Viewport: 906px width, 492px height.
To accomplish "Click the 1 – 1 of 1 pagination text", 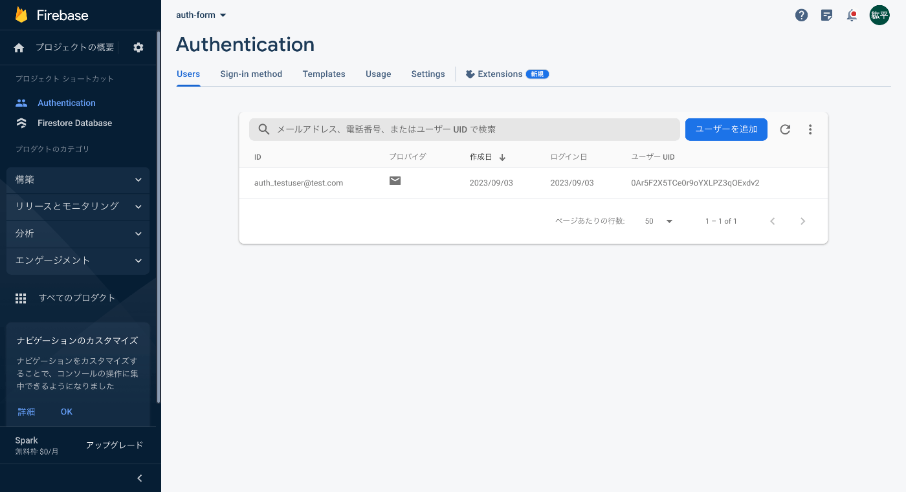I will [721, 221].
